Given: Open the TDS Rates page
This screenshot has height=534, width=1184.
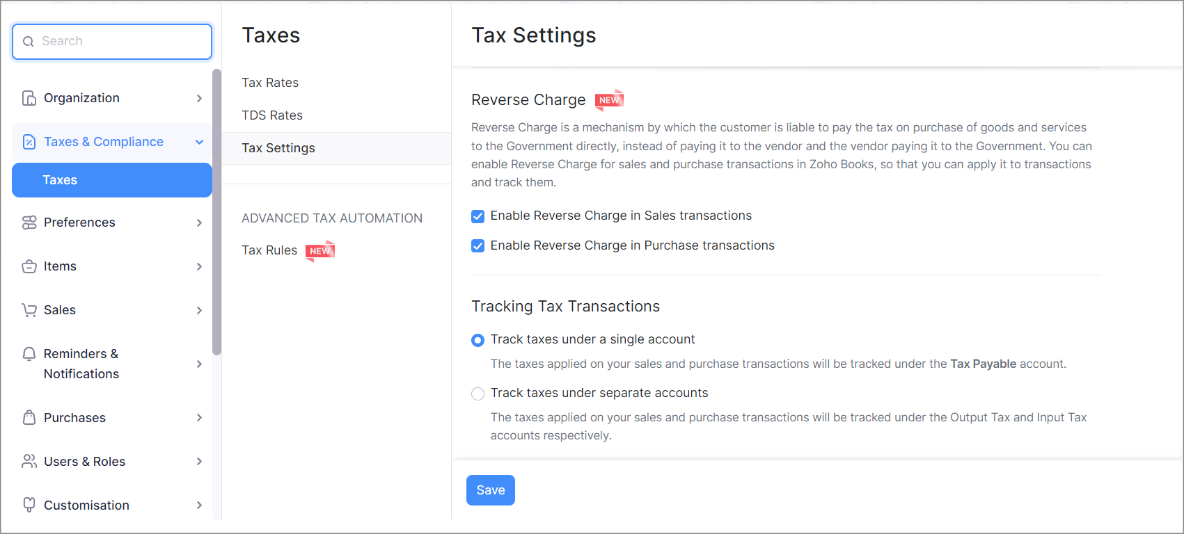Looking at the screenshot, I should [x=272, y=115].
